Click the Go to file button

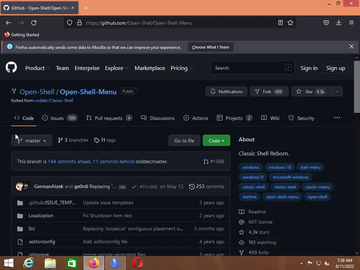pos(184,140)
